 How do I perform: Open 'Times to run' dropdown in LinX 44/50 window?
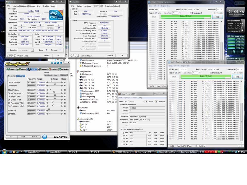pos(240,70)
